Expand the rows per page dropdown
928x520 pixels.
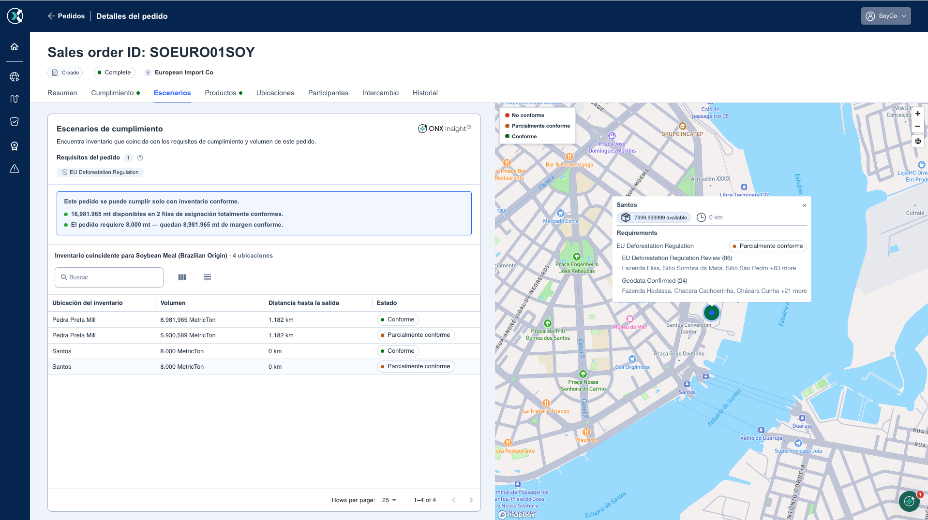[x=389, y=500]
